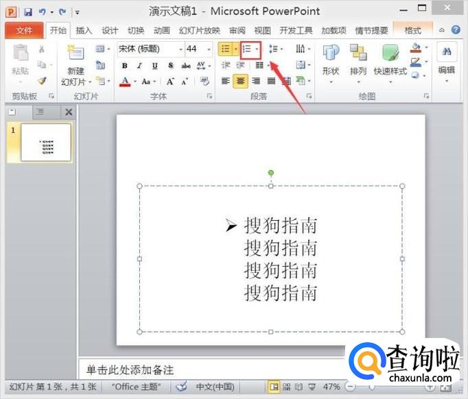Decrease the list indent level

[226, 64]
